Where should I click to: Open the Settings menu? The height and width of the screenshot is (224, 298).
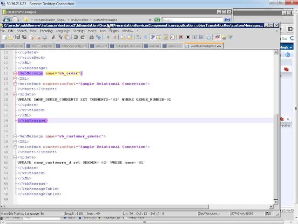click(x=79, y=31)
